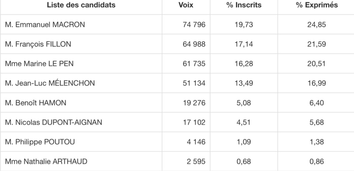Click Macron's vote count 74 796
This screenshot has width=354, height=171.
pyautogui.click(x=194, y=25)
